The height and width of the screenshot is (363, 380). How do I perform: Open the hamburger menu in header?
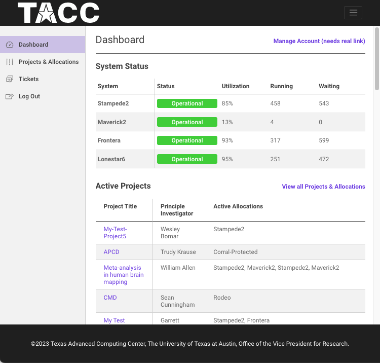coord(353,13)
